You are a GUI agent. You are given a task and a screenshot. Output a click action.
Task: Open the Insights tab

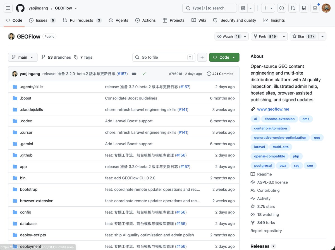tap(274, 20)
